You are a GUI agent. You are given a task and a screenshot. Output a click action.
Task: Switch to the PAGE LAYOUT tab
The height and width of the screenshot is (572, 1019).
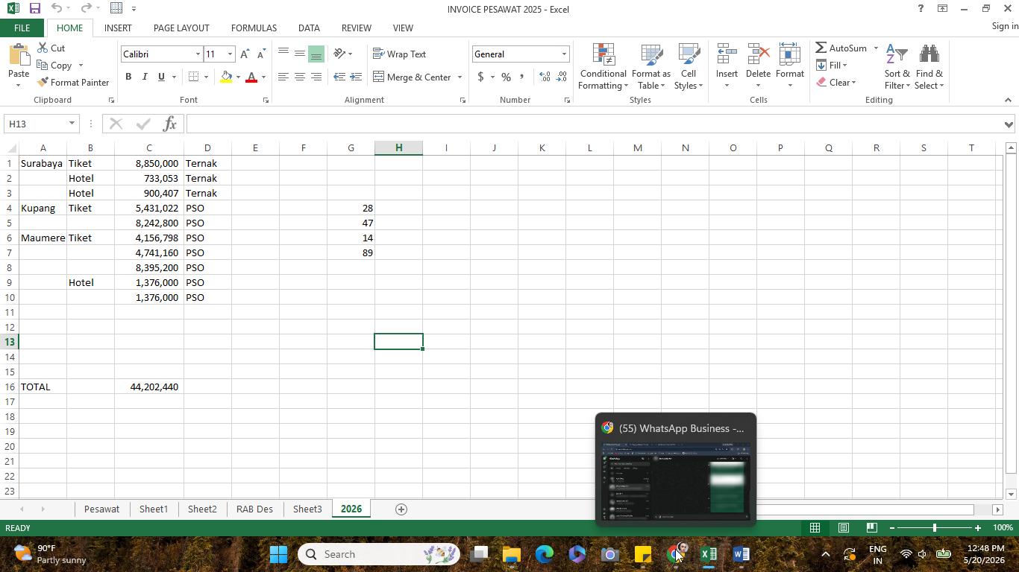pyautogui.click(x=181, y=28)
